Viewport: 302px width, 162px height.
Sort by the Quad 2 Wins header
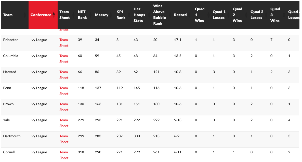(x=237, y=15)
